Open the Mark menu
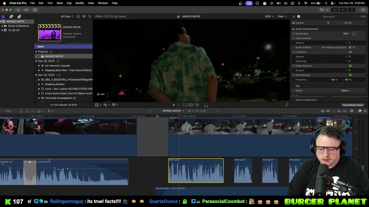369x207 pixels. [x=60, y=3]
